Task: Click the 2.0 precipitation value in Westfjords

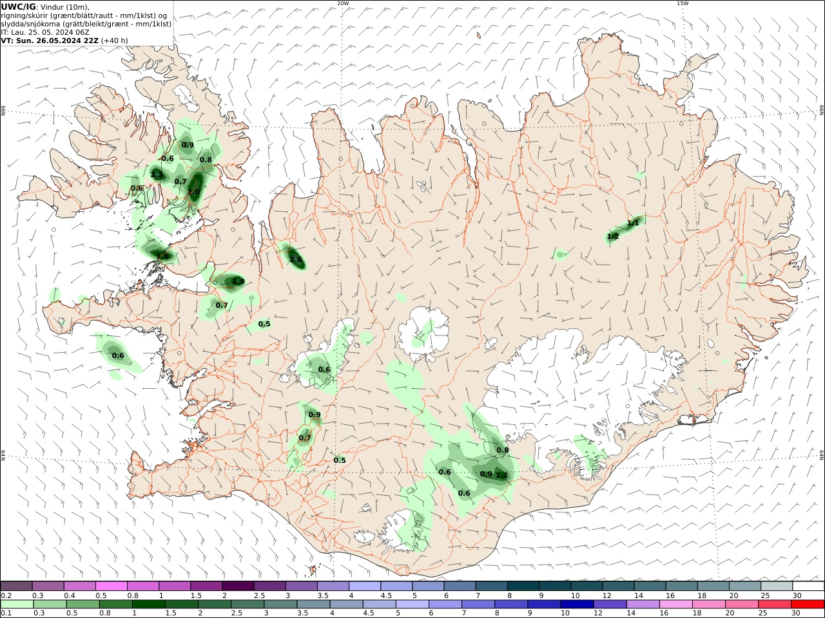Action: pyautogui.click(x=193, y=192)
